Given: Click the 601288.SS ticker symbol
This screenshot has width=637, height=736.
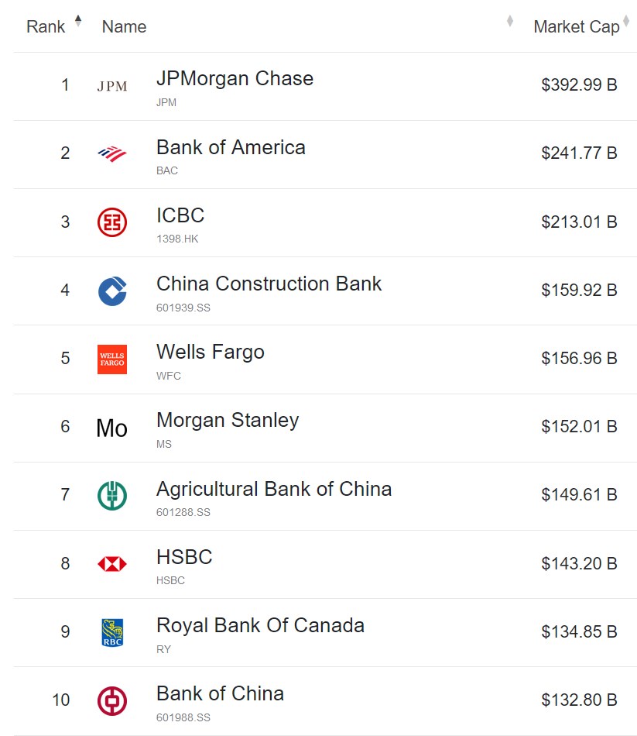Looking at the screenshot, I should 183,513.
